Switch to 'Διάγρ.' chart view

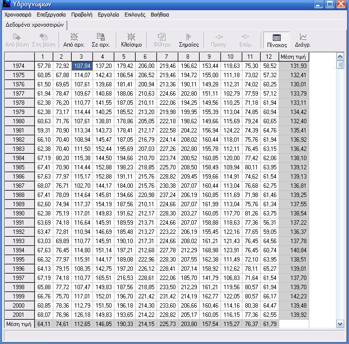pos(302,40)
